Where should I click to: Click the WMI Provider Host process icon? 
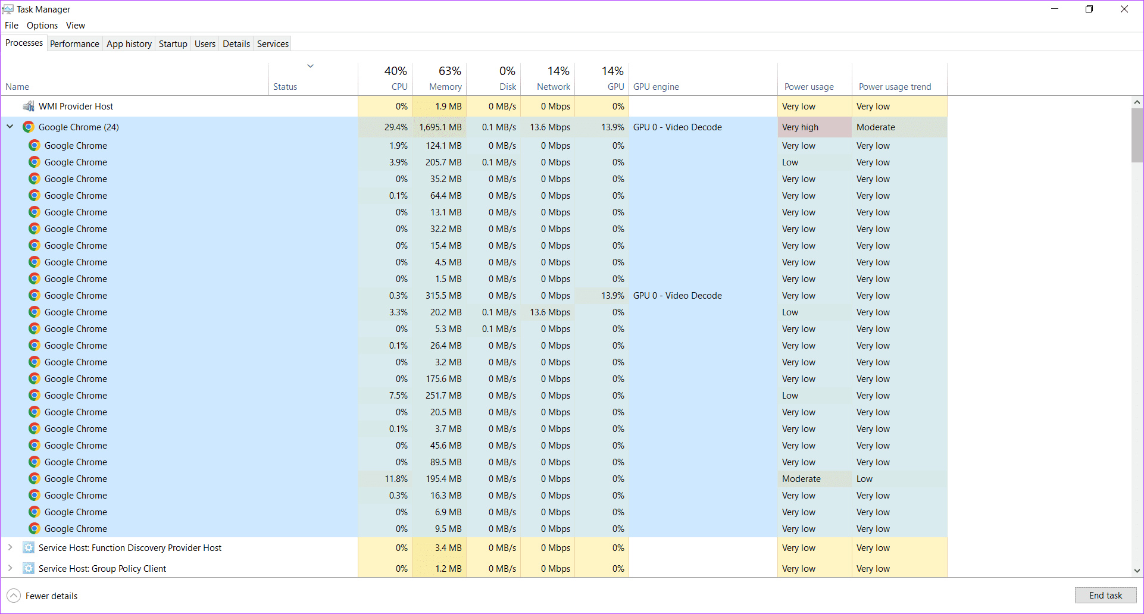click(x=28, y=106)
